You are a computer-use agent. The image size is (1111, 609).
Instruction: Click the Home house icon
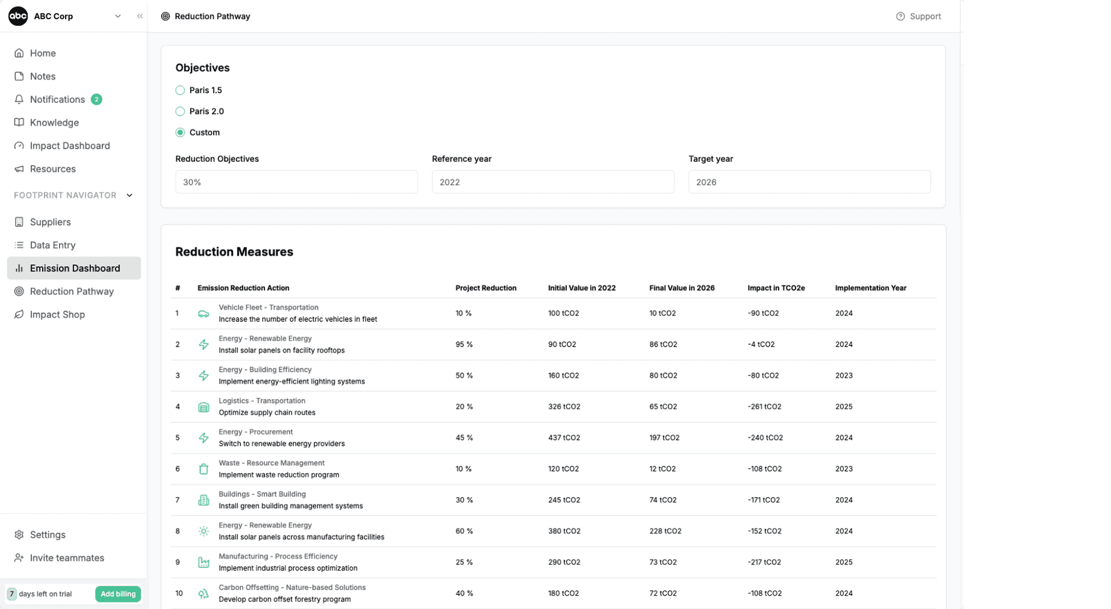point(19,53)
